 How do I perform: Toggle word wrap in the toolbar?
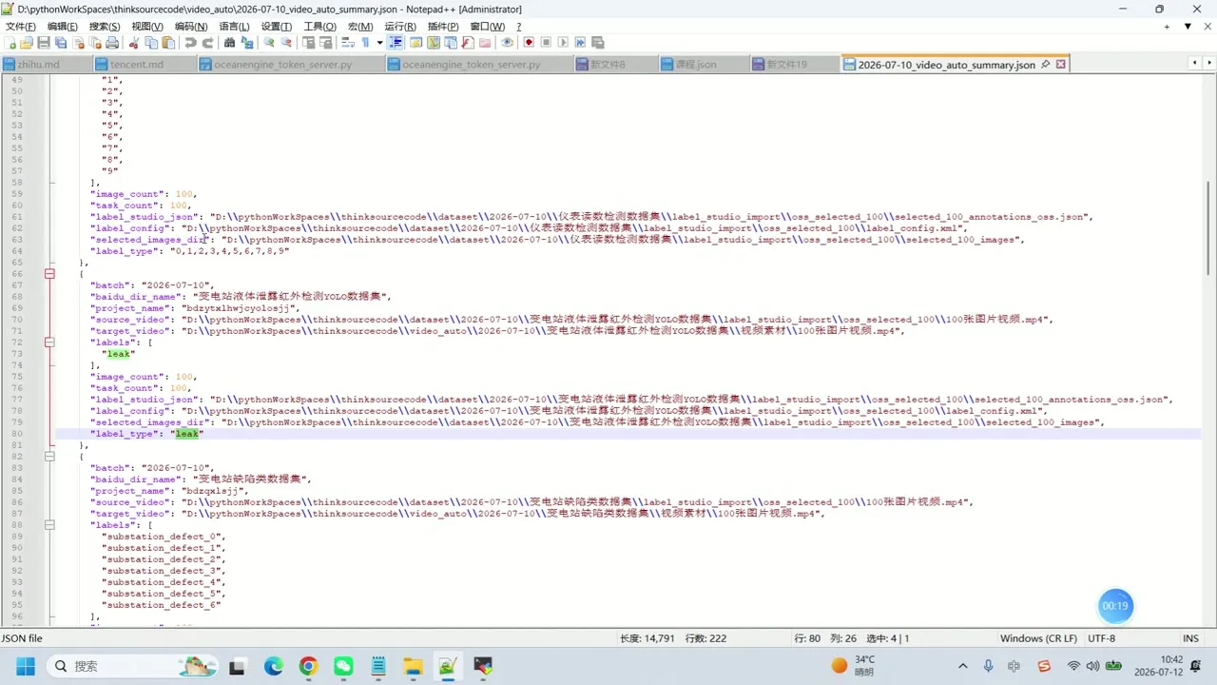click(x=348, y=42)
